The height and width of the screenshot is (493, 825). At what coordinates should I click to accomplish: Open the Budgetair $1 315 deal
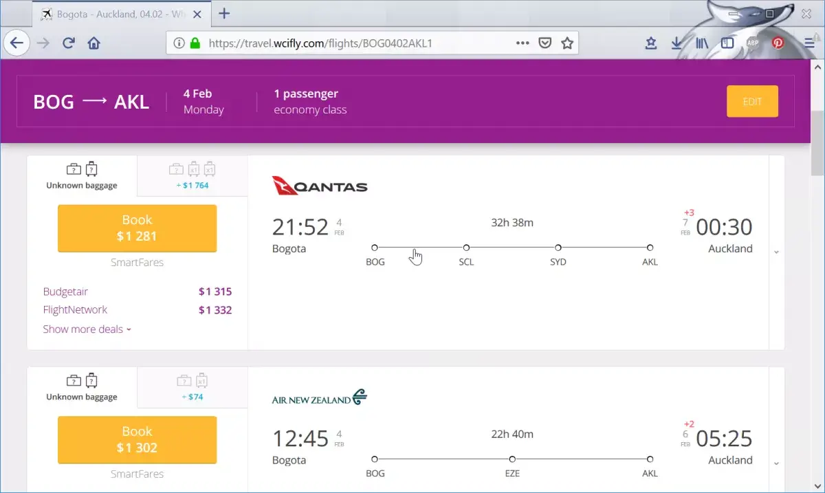137,292
